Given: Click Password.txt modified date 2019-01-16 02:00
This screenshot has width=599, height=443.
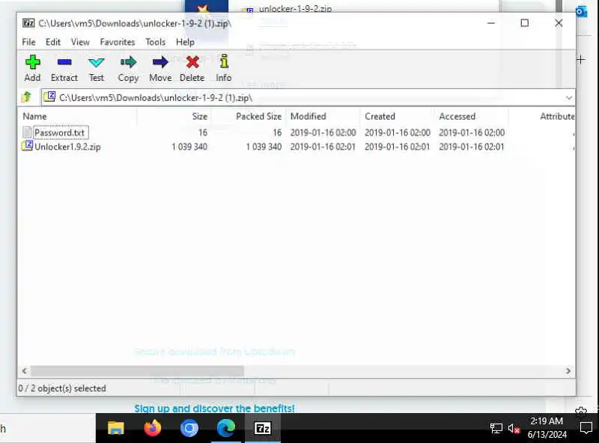Looking at the screenshot, I should tap(323, 132).
